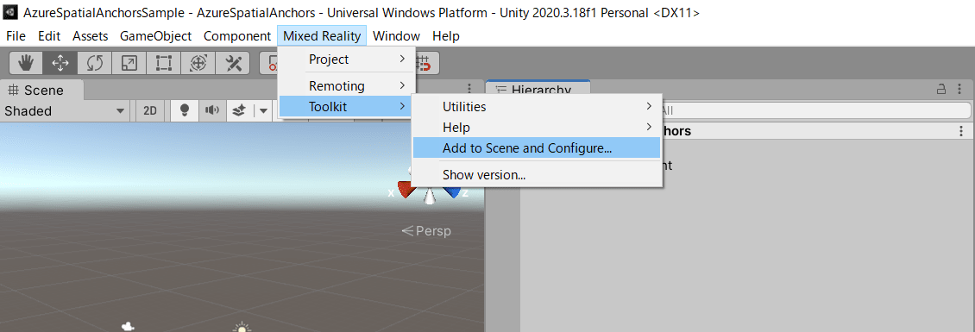Open the Edit menu
This screenshot has width=975, height=332.
pyautogui.click(x=49, y=36)
